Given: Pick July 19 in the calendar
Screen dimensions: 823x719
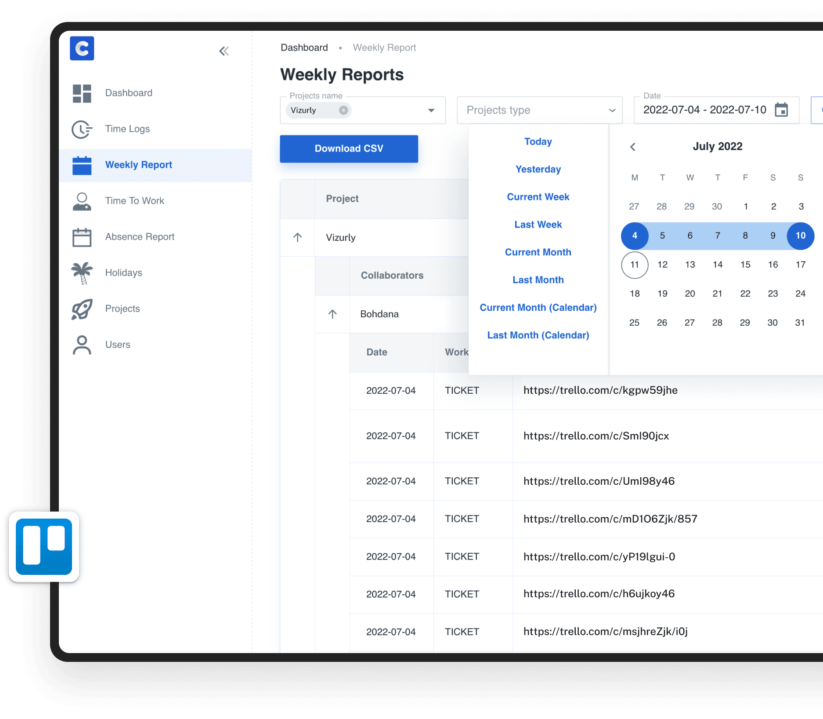Looking at the screenshot, I should (x=662, y=294).
